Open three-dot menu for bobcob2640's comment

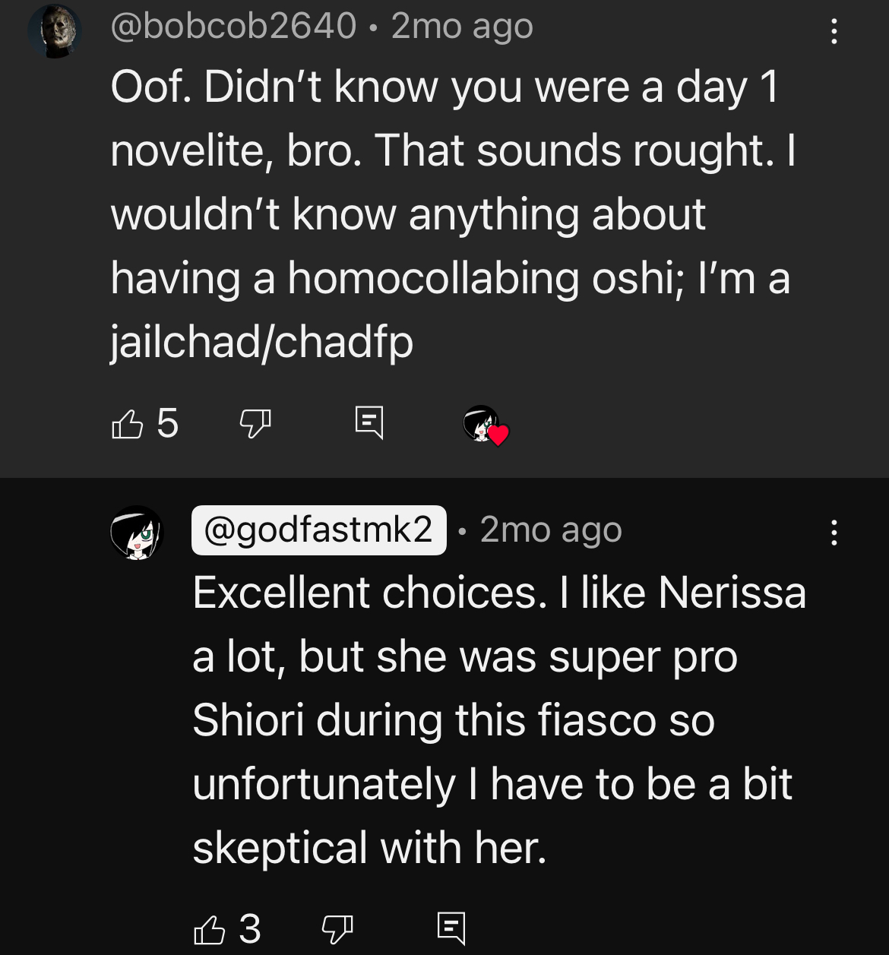click(834, 31)
